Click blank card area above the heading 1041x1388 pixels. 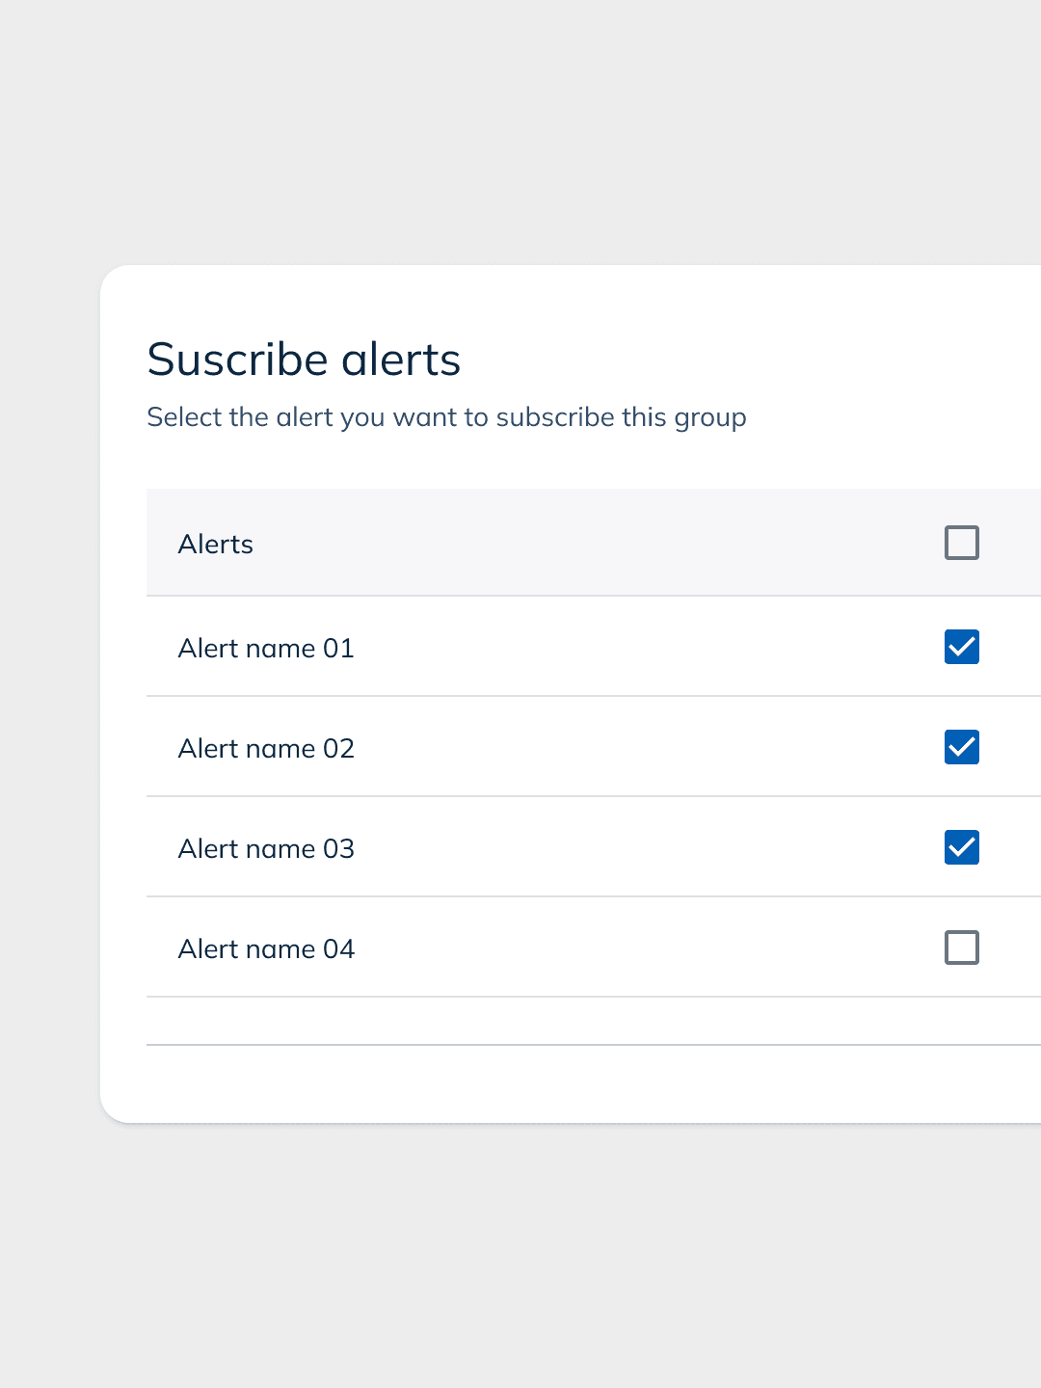(x=578, y=299)
